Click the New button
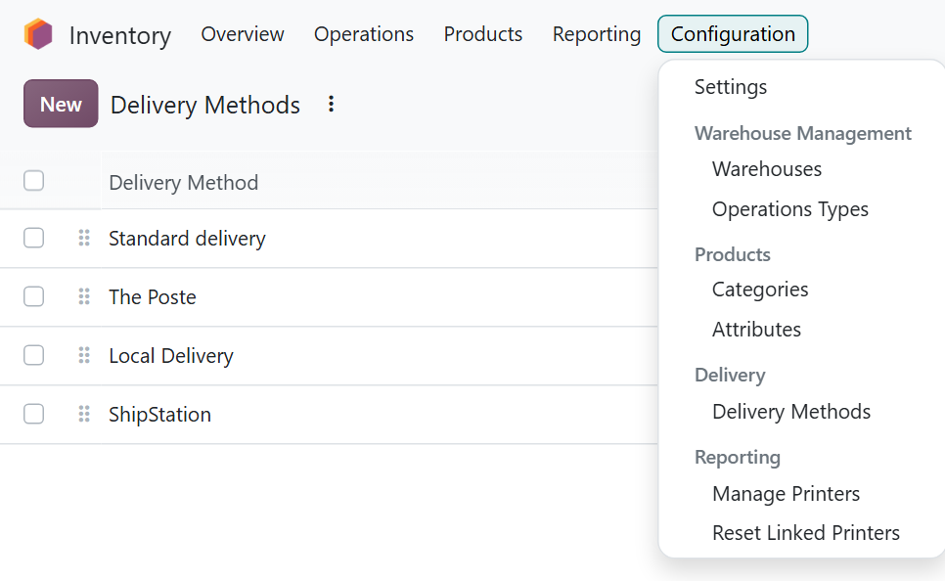This screenshot has height=581, width=945. coord(61,104)
